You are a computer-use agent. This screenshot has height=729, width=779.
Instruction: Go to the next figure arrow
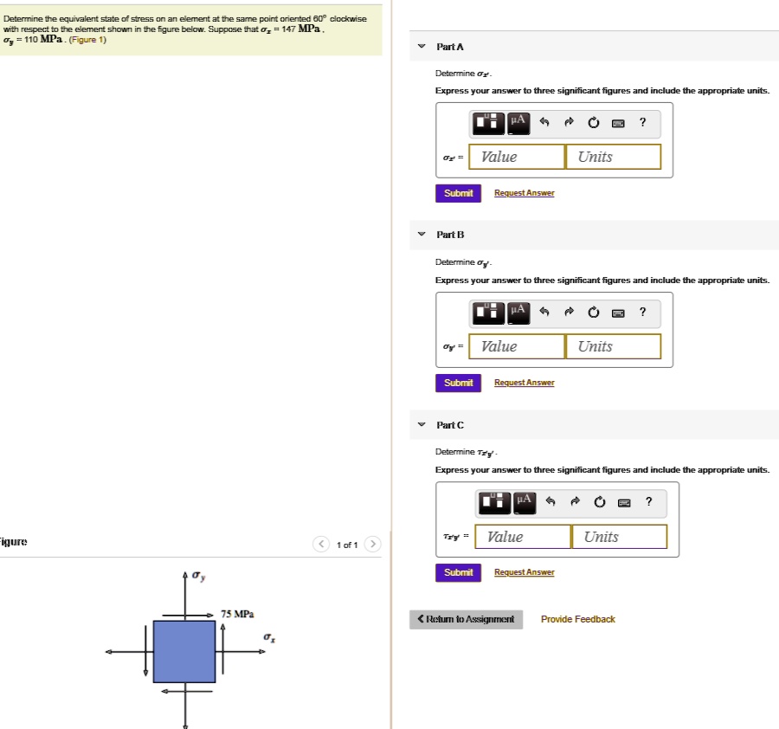pos(372,545)
